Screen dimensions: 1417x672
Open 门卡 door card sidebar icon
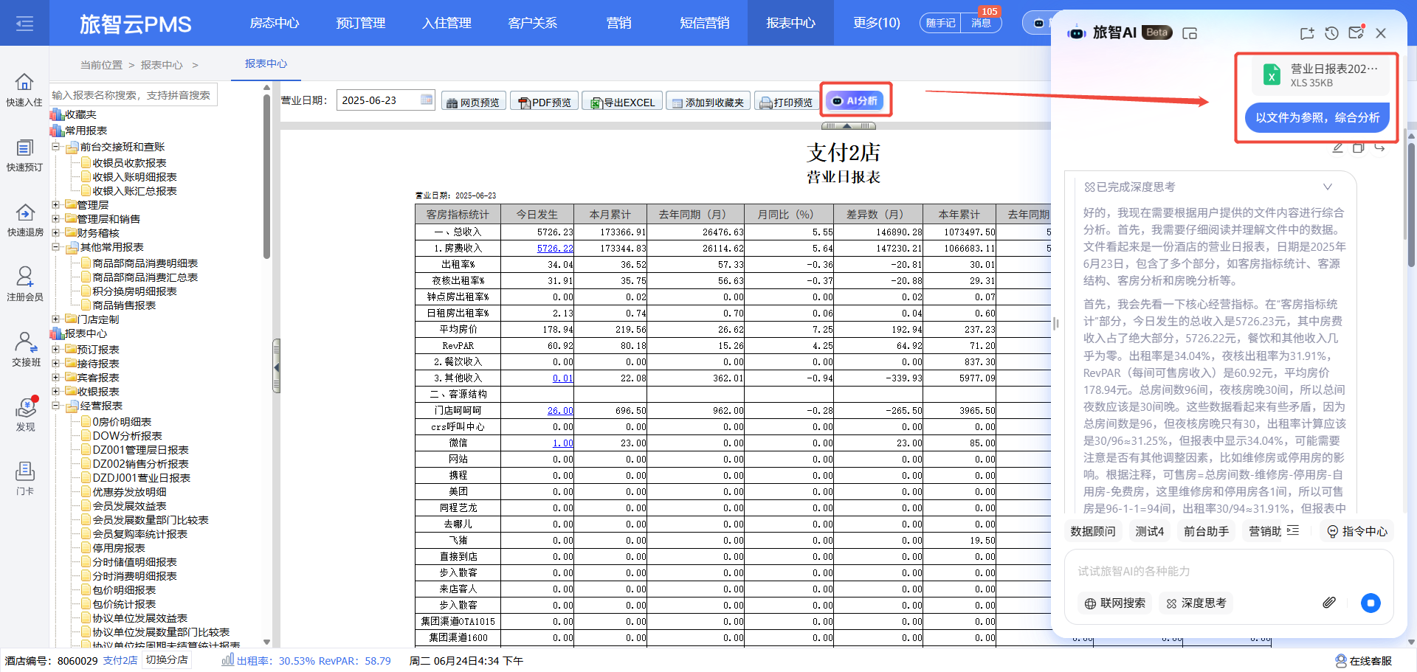click(25, 479)
